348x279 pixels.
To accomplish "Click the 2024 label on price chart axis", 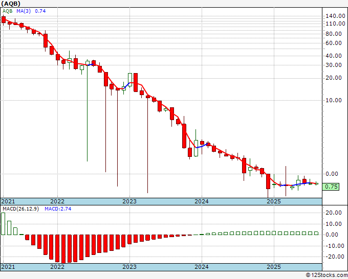I will tap(202, 201).
